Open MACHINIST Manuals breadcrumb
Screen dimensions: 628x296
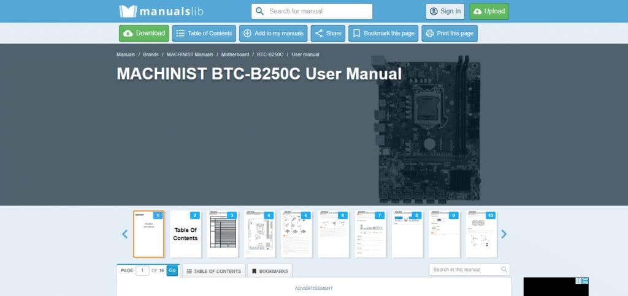[x=190, y=54]
